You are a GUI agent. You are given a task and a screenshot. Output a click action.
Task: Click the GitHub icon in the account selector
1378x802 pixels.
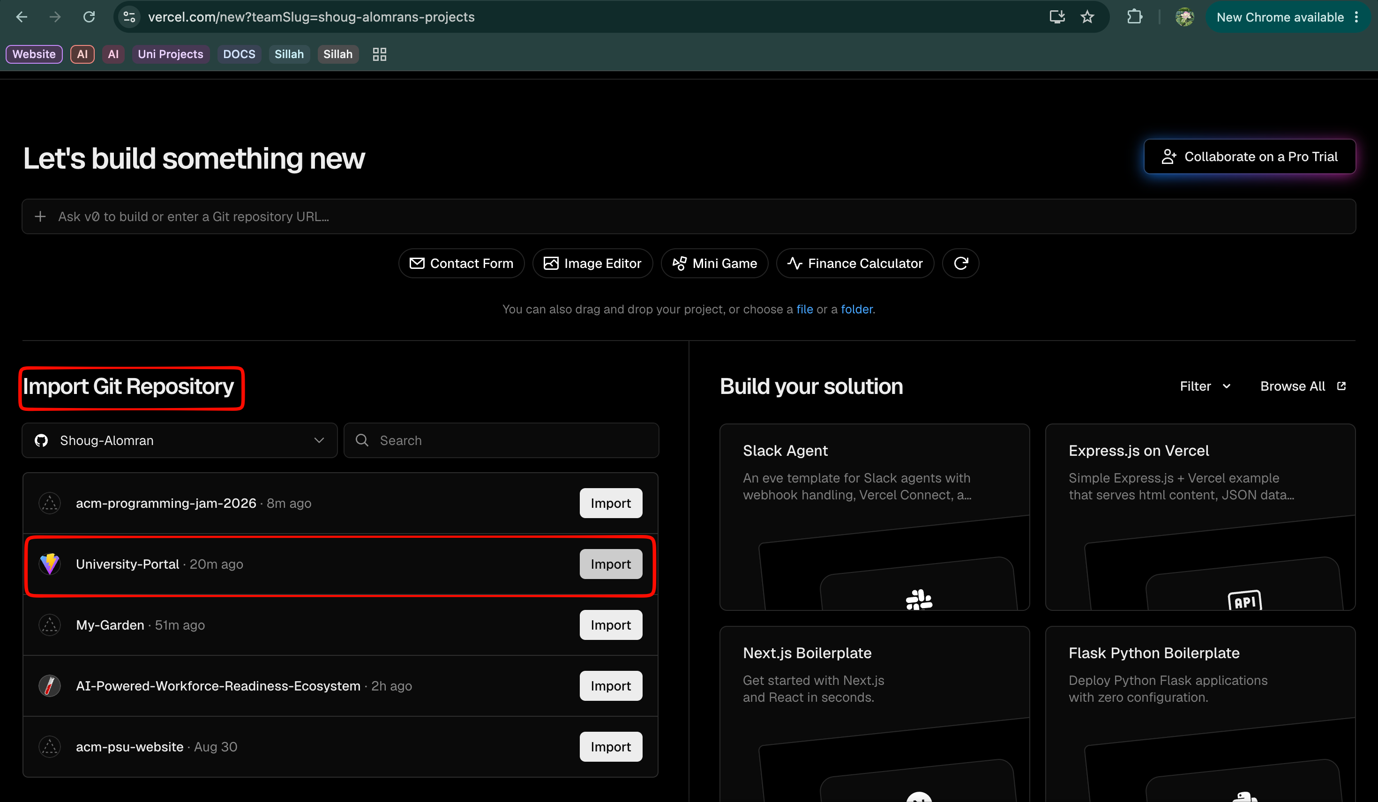point(42,440)
